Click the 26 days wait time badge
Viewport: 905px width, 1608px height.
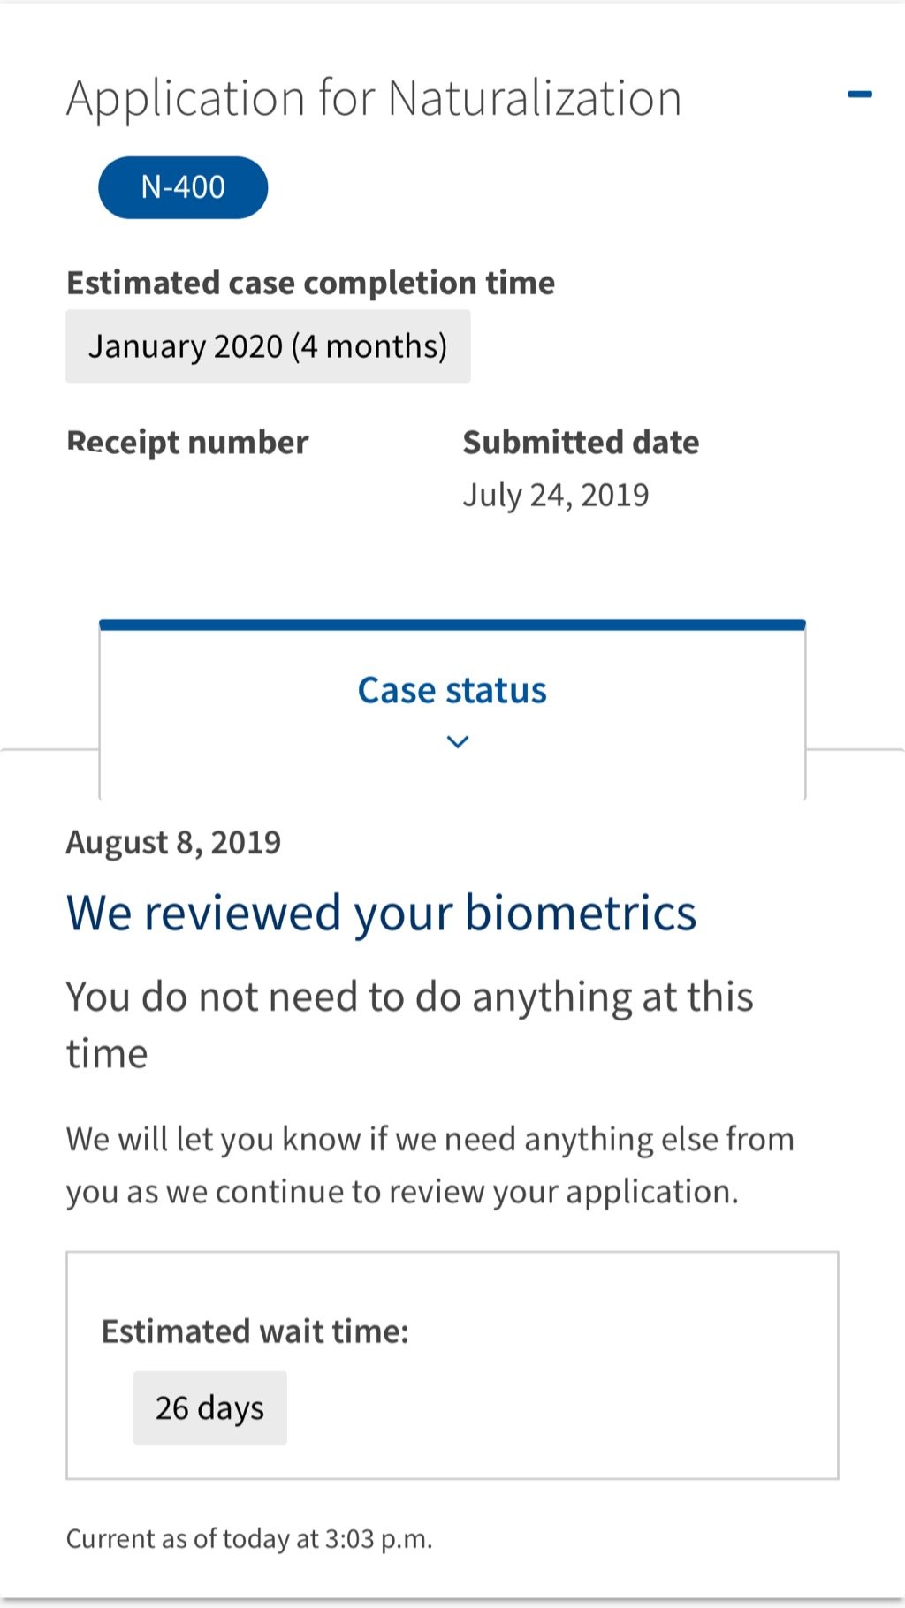click(209, 1407)
